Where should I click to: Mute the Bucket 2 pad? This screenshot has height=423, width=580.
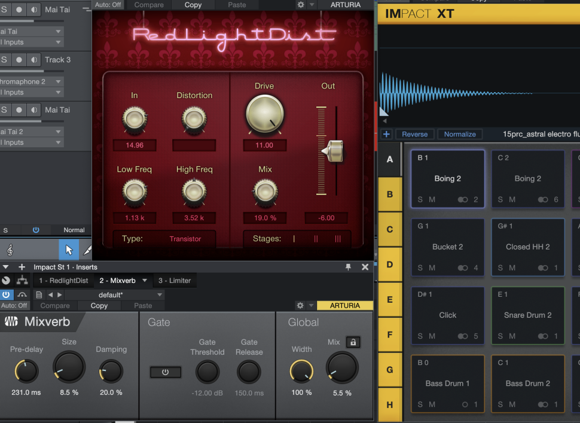click(432, 268)
